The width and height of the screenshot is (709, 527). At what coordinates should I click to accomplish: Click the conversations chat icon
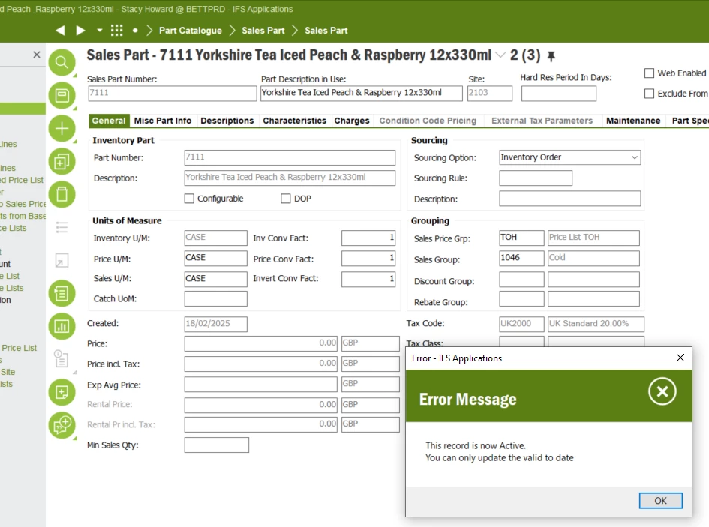62,425
